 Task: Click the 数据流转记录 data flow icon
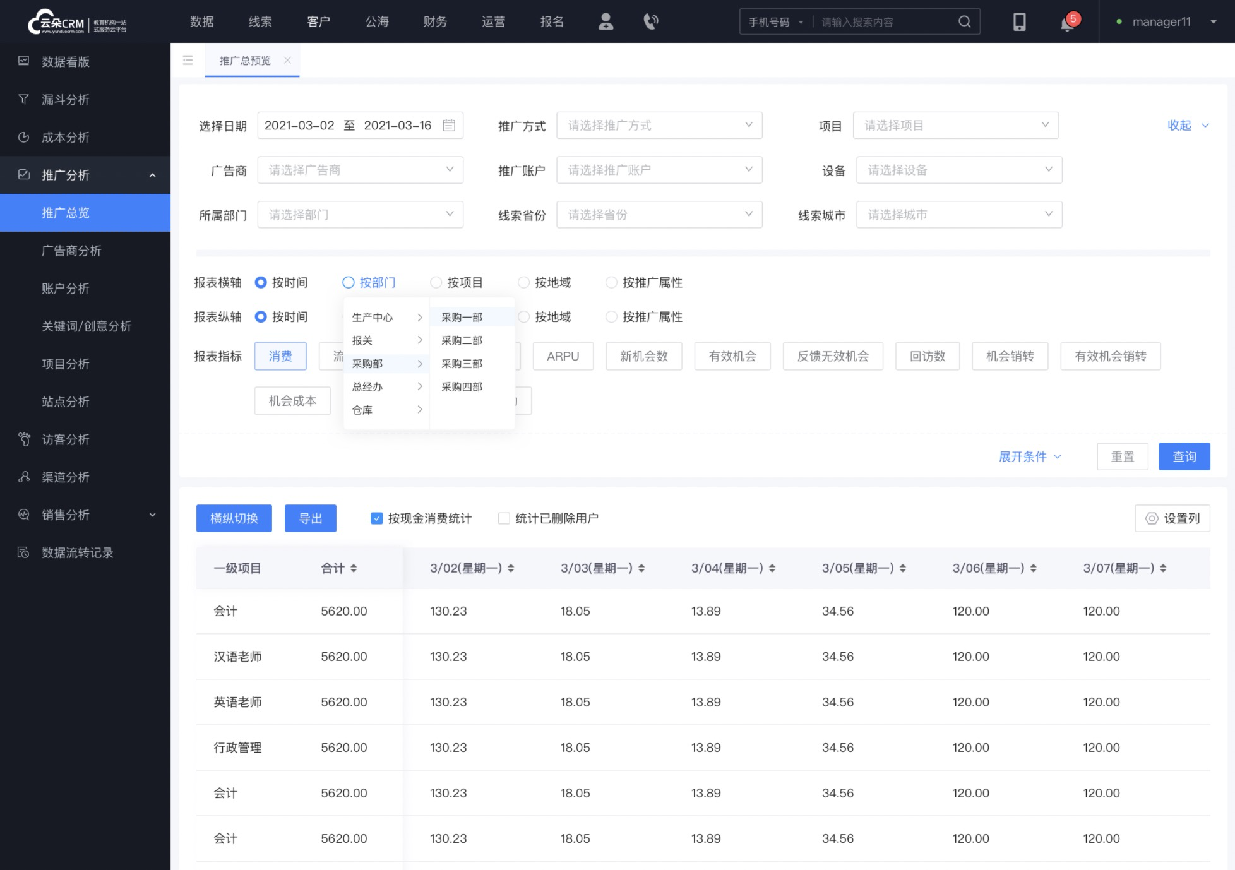click(23, 552)
